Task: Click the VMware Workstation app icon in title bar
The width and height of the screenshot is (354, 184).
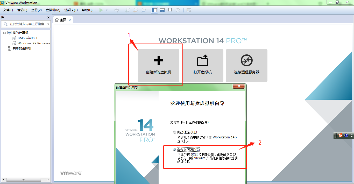Action: (x=2, y=3)
